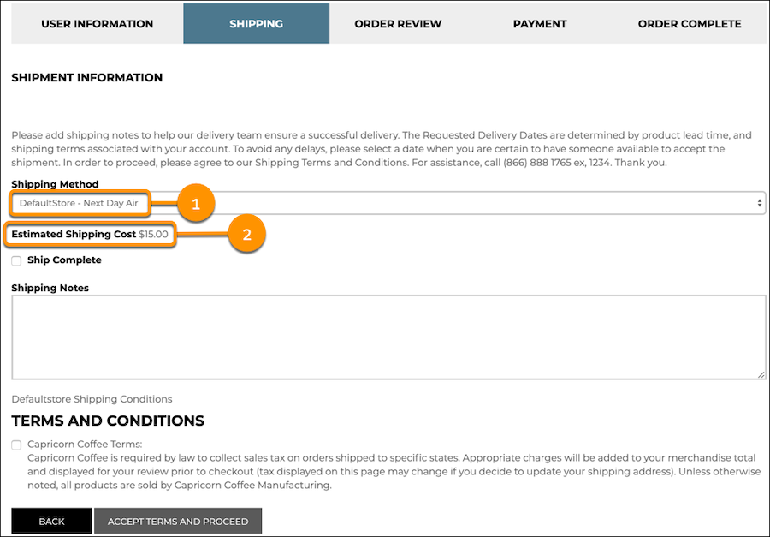Click the SHIPMENT INFORMATION heading
Image resolution: width=770 pixels, height=537 pixels.
pos(86,77)
